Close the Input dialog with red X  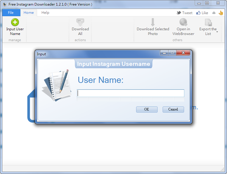point(183,53)
